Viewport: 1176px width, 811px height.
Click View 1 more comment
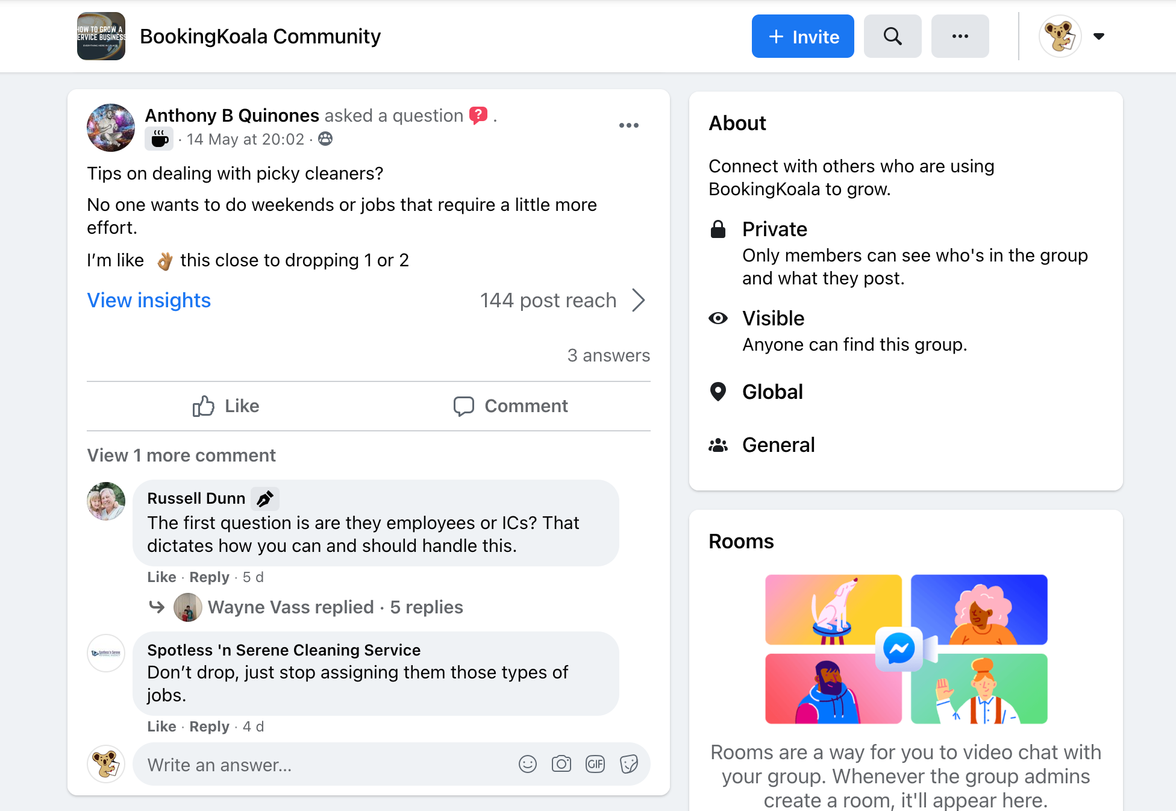coord(181,456)
